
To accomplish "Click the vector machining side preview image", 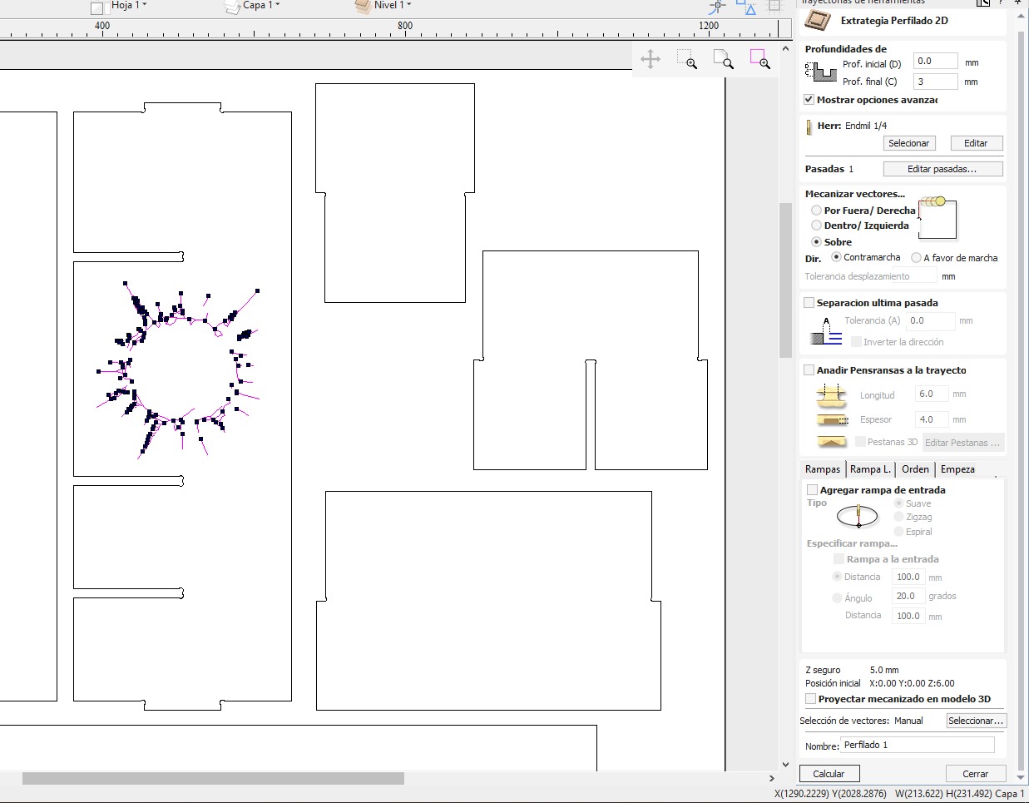I will [937, 218].
